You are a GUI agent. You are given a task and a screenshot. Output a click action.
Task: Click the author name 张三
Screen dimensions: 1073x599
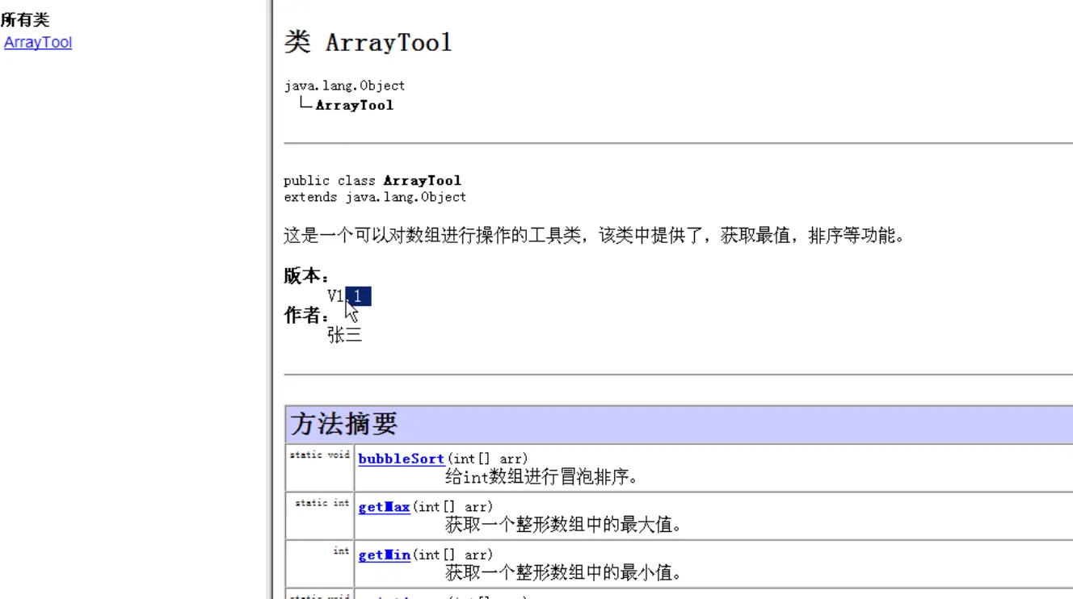point(345,334)
